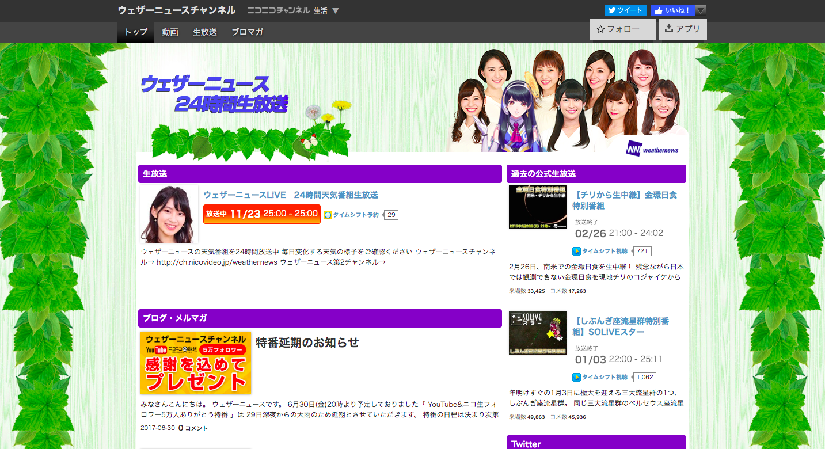Click the 来場数 33,425 stat

(527, 291)
